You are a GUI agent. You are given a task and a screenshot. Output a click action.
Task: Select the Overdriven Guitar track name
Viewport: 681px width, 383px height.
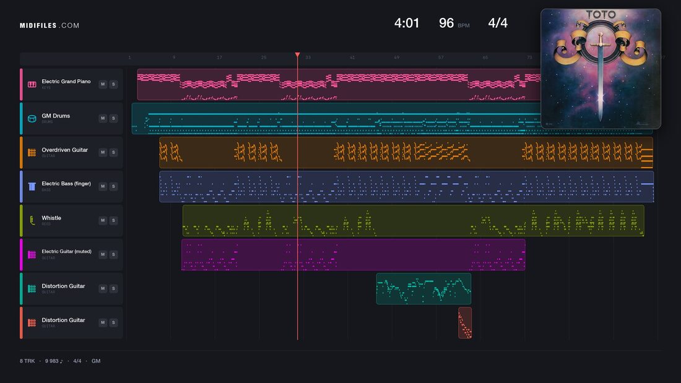pyautogui.click(x=65, y=150)
